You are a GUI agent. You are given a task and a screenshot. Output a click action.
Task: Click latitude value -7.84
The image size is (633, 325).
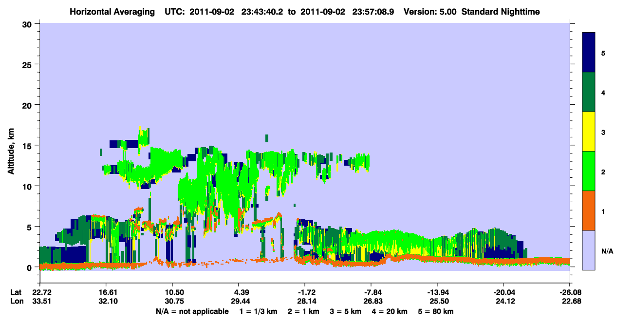(371, 292)
